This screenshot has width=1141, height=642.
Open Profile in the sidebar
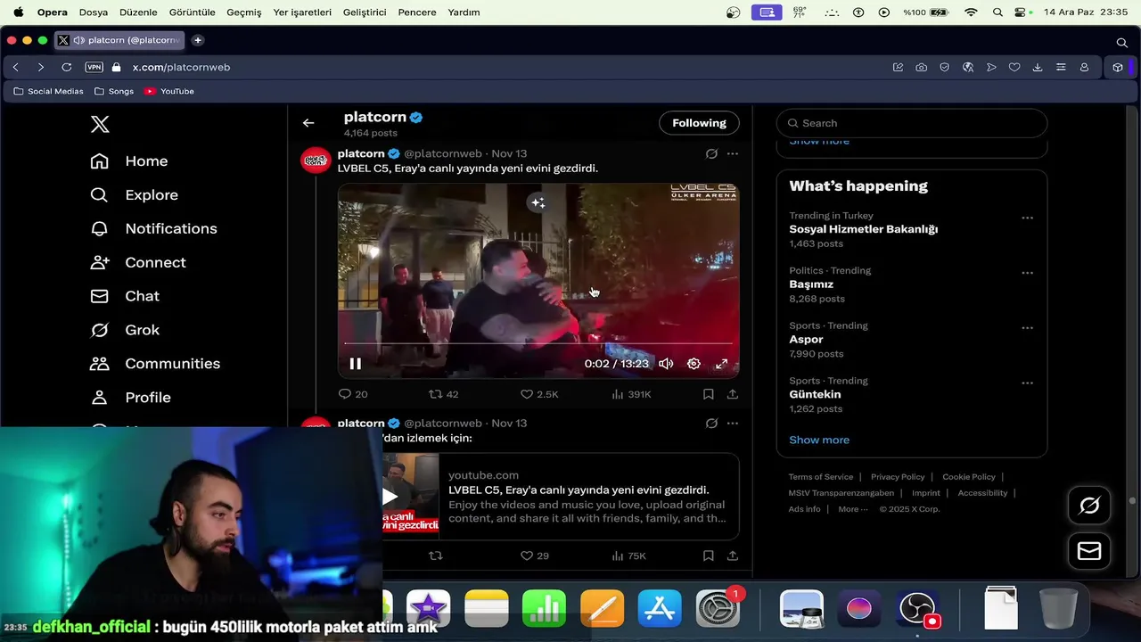130,398
